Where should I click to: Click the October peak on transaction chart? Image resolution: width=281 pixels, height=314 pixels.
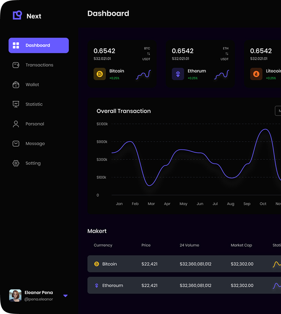(x=264, y=130)
